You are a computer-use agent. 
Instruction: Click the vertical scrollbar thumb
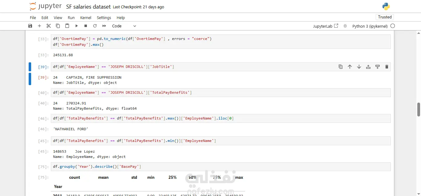tap(419, 110)
